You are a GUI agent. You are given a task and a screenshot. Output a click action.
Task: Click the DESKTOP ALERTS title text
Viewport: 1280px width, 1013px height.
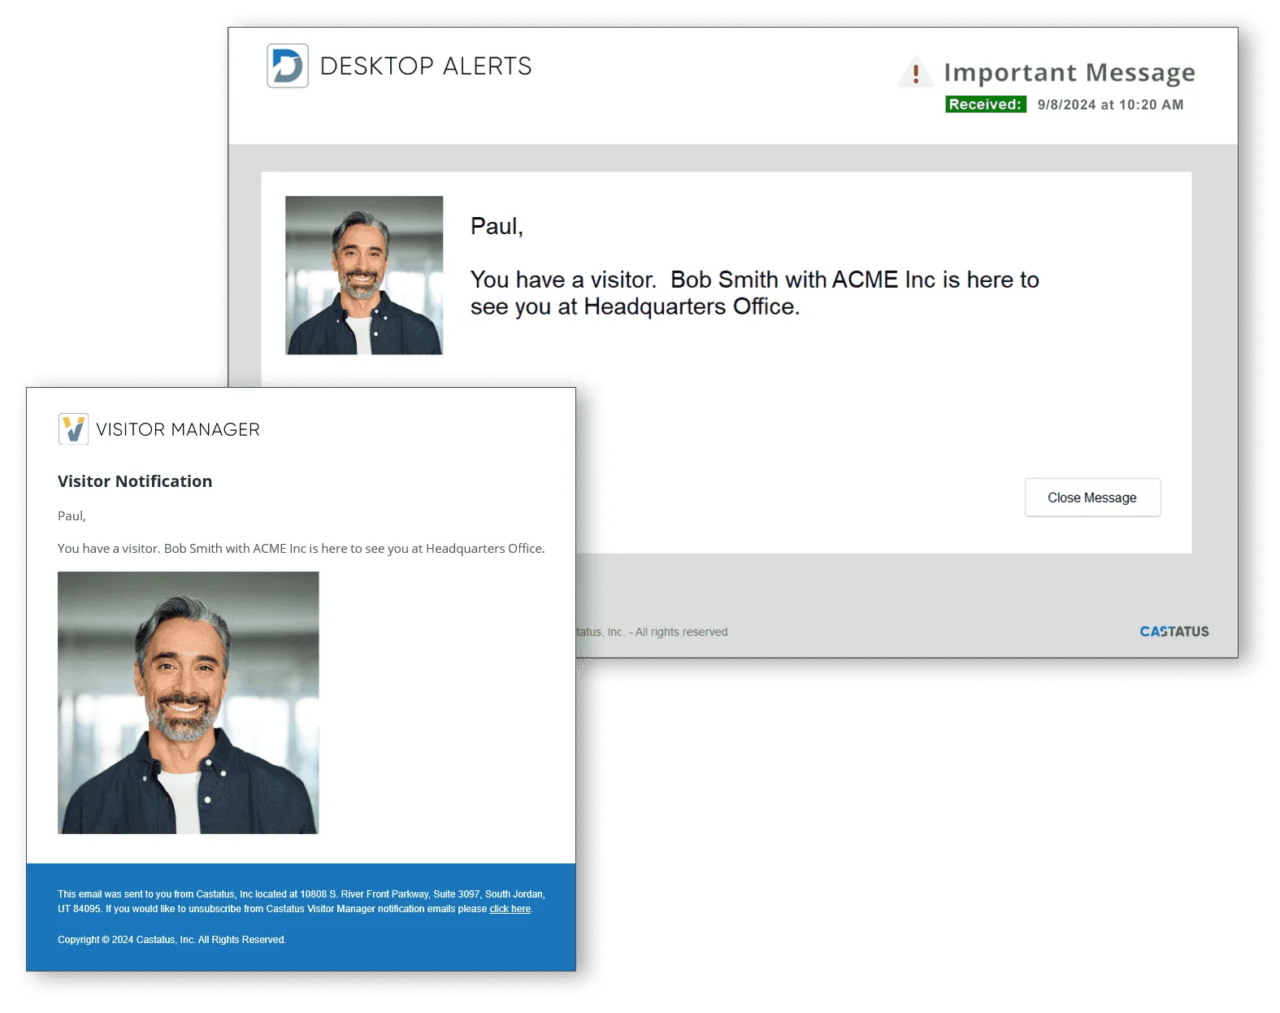[x=426, y=66]
